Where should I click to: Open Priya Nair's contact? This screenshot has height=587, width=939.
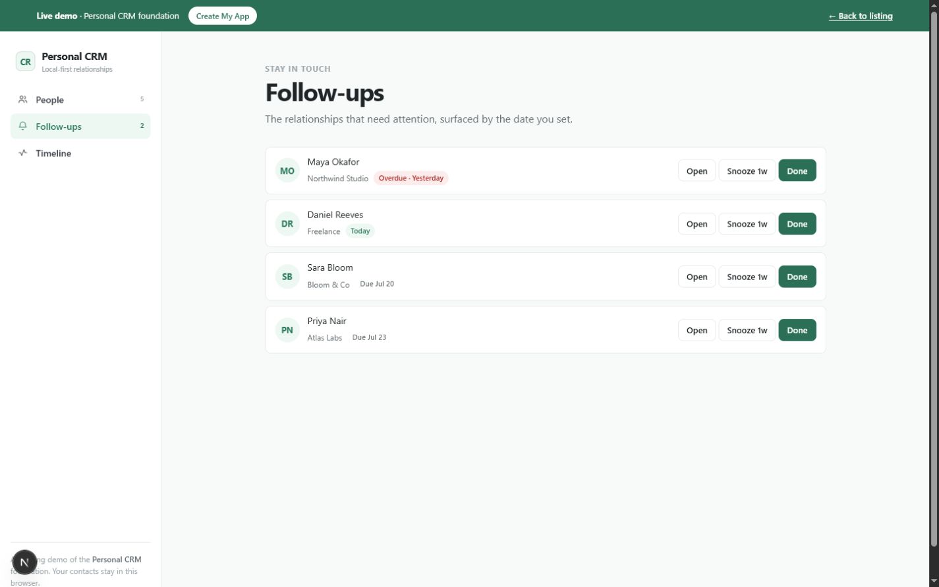pyautogui.click(x=697, y=330)
